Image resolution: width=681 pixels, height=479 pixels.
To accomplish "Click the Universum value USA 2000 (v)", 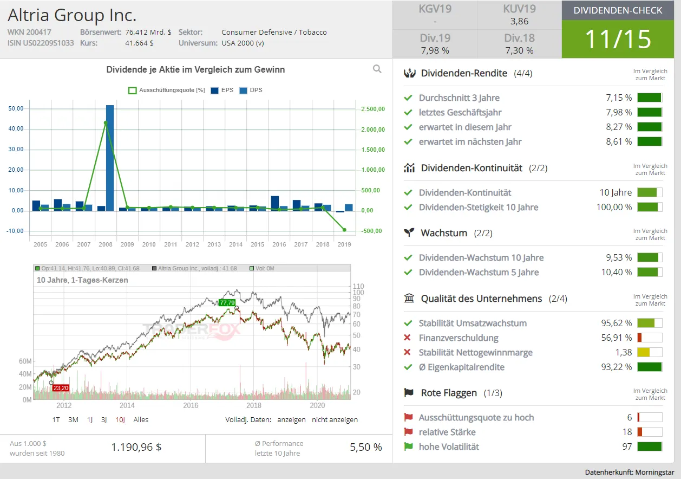I will tap(243, 43).
